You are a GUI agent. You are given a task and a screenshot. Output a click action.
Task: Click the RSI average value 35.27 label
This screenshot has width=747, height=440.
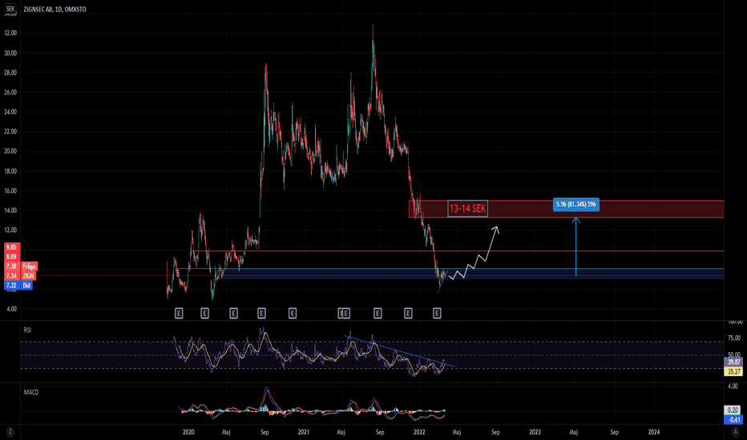pos(734,371)
